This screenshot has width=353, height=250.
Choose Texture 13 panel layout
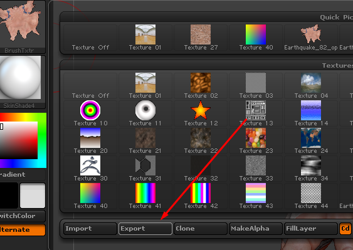(x=256, y=113)
